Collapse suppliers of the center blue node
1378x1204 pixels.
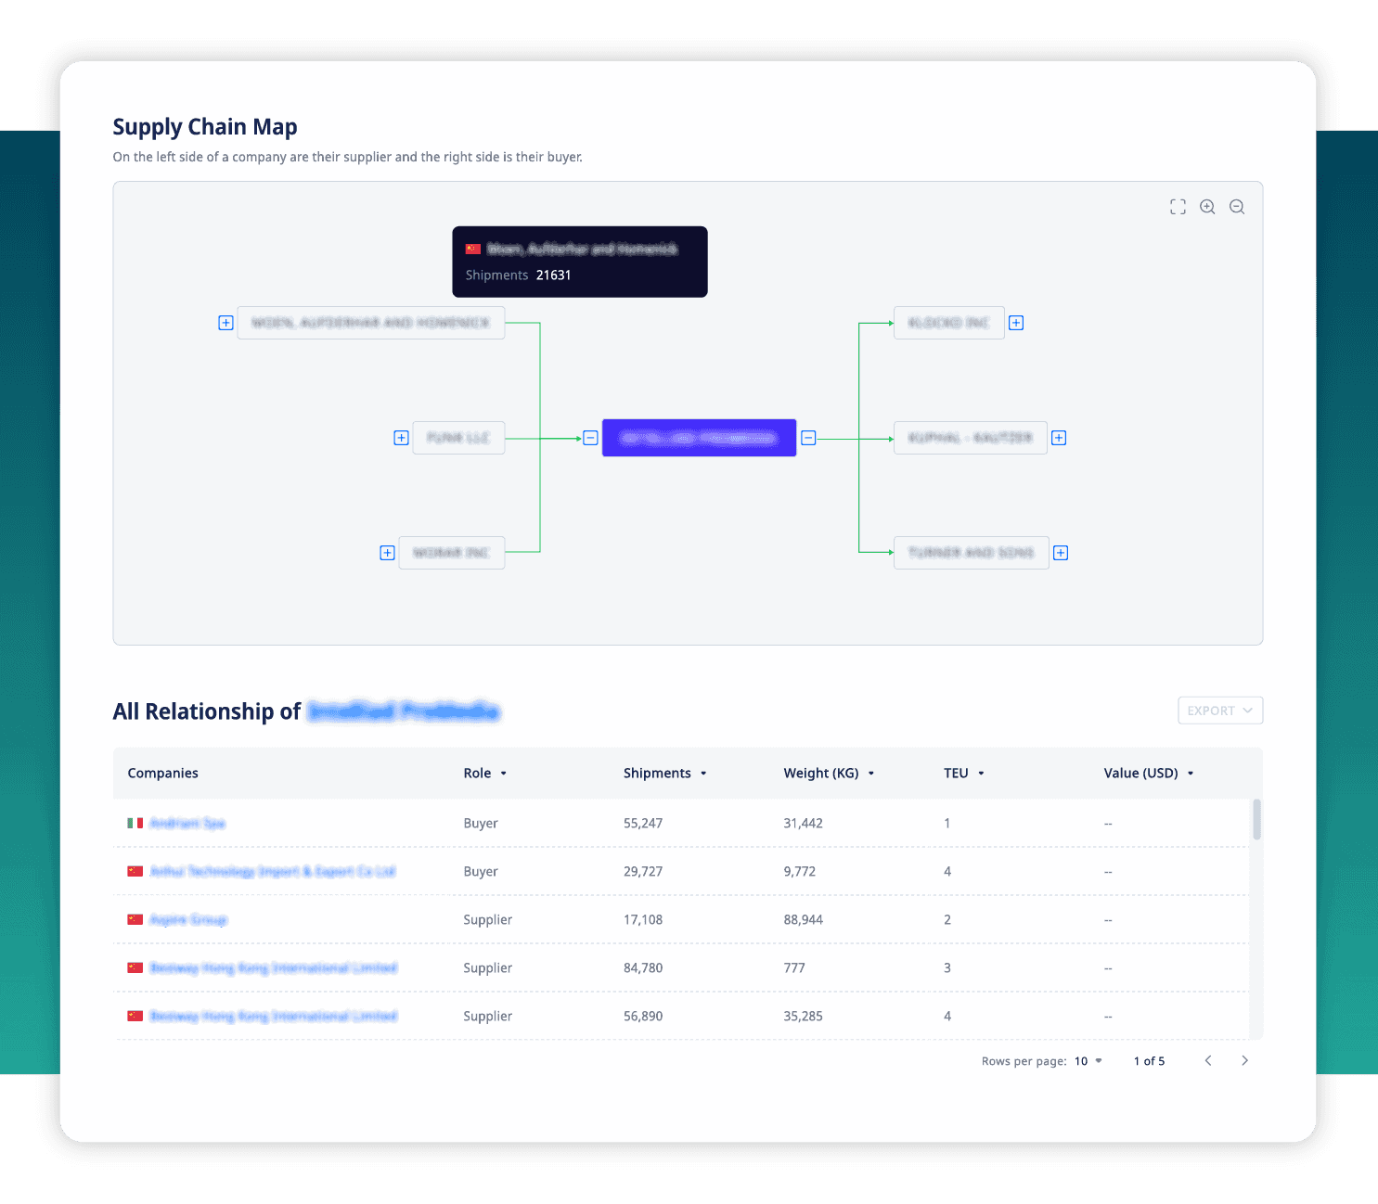(x=590, y=438)
